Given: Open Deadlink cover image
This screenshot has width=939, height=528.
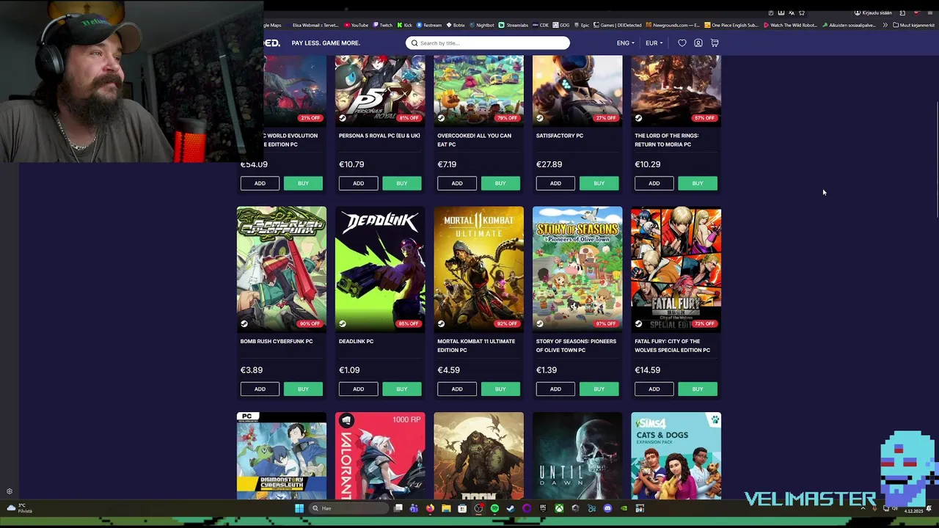Looking at the screenshot, I should (x=380, y=269).
